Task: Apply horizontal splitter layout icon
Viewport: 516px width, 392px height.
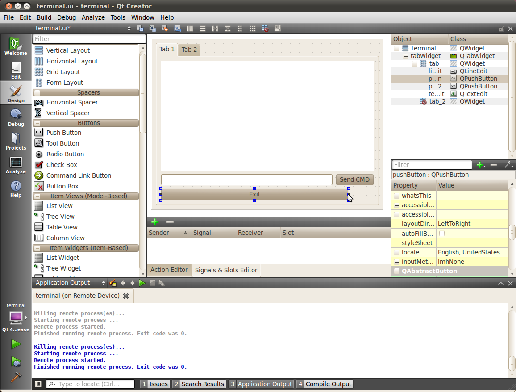Action: tap(215, 29)
